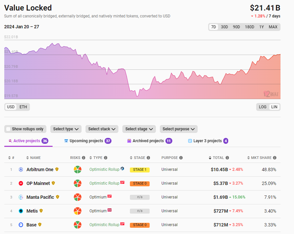Viewport: 294px width, 234px height.
Task: Expand the Select stack dropdown
Action: coord(102,129)
